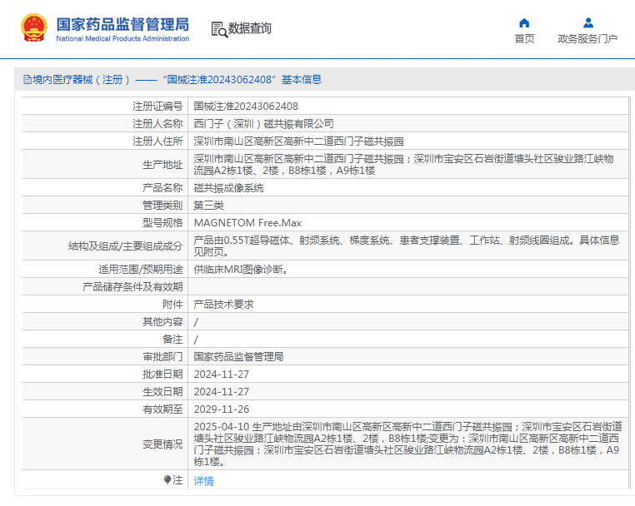
Task: Click the 政务服务门户 user icon
Action: [x=587, y=22]
